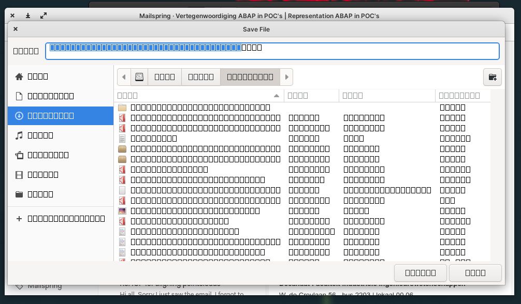Select the highlighted Downloads sidebar entry

[x=61, y=115]
